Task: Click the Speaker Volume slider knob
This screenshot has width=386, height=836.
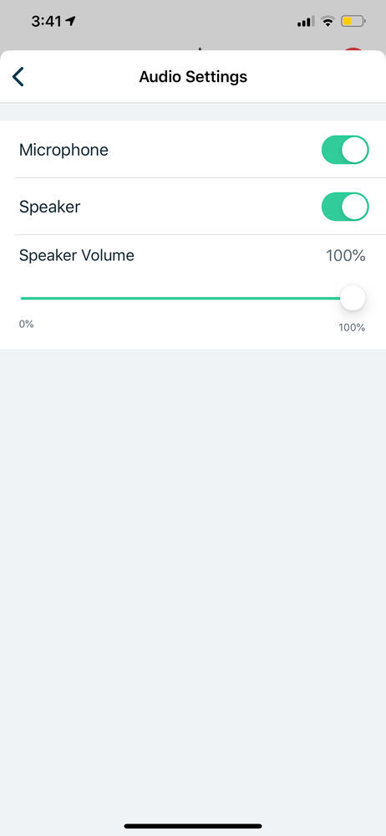Action: 353,298
